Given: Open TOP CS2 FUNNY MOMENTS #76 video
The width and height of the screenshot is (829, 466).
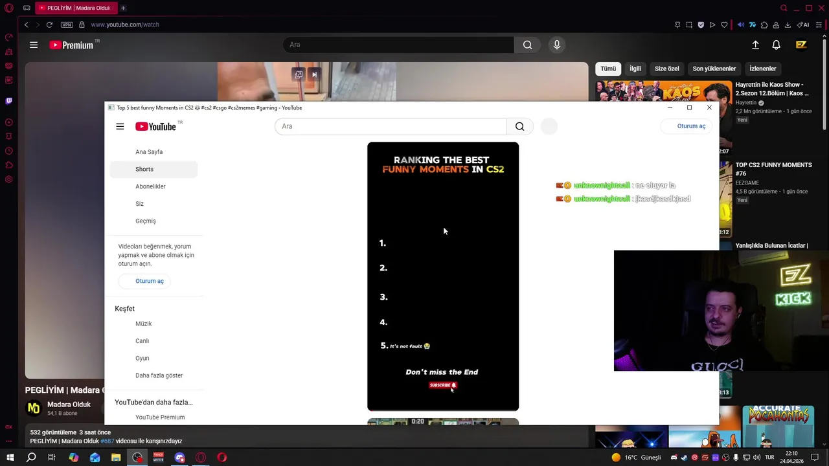Looking at the screenshot, I should [x=773, y=169].
